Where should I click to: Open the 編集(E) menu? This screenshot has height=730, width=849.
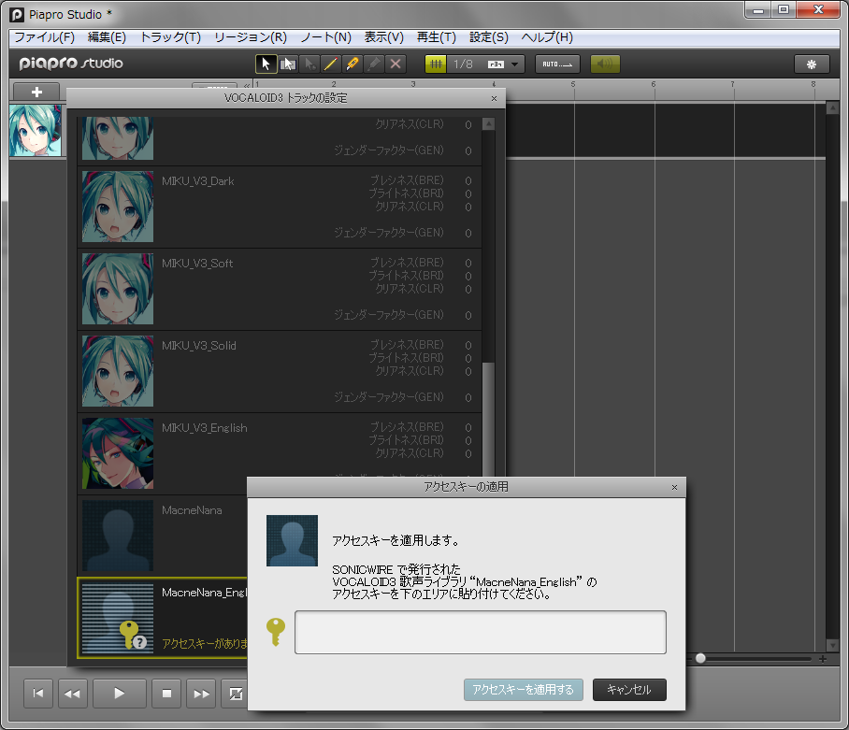point(107,36)
